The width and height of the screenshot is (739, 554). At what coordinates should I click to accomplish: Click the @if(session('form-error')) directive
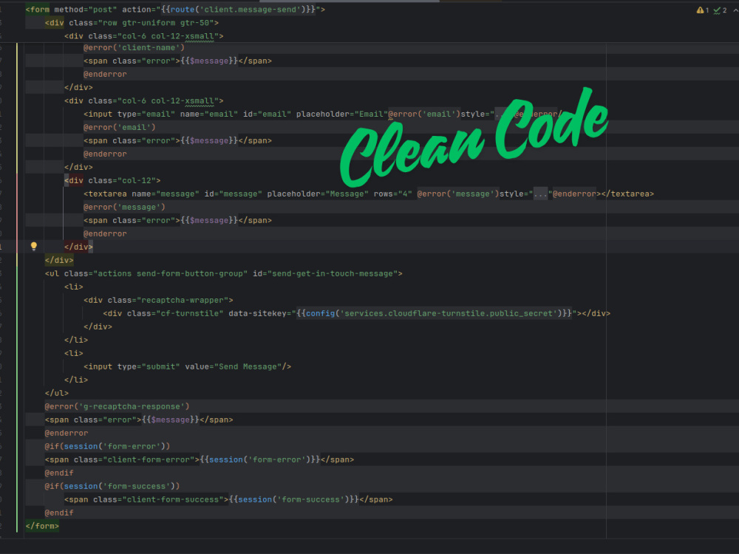(x=107, y=446)
